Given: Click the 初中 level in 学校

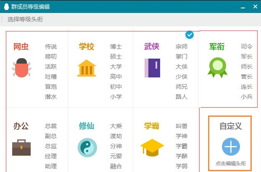Looking at the screenshot, I should 116,87.
